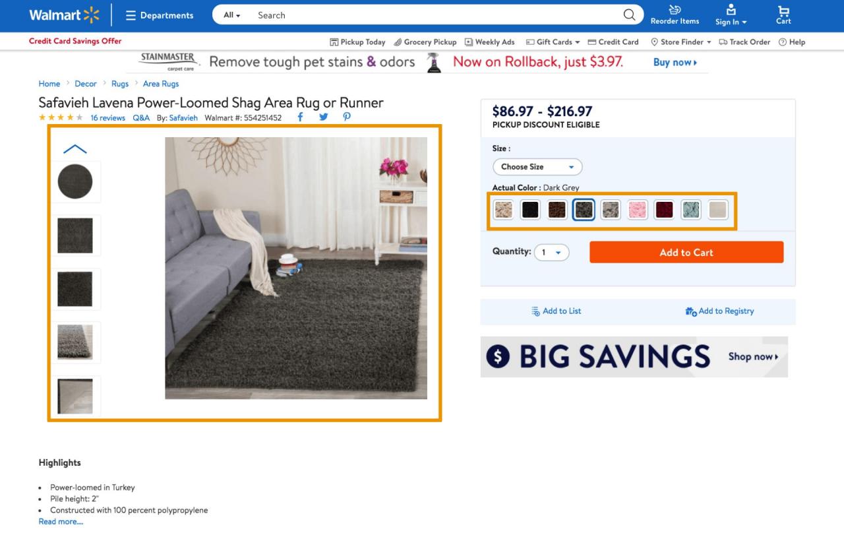This screenshot has width=844, height=533.
Task: Open the 16 reviews link
Action: tap(107, 118)
